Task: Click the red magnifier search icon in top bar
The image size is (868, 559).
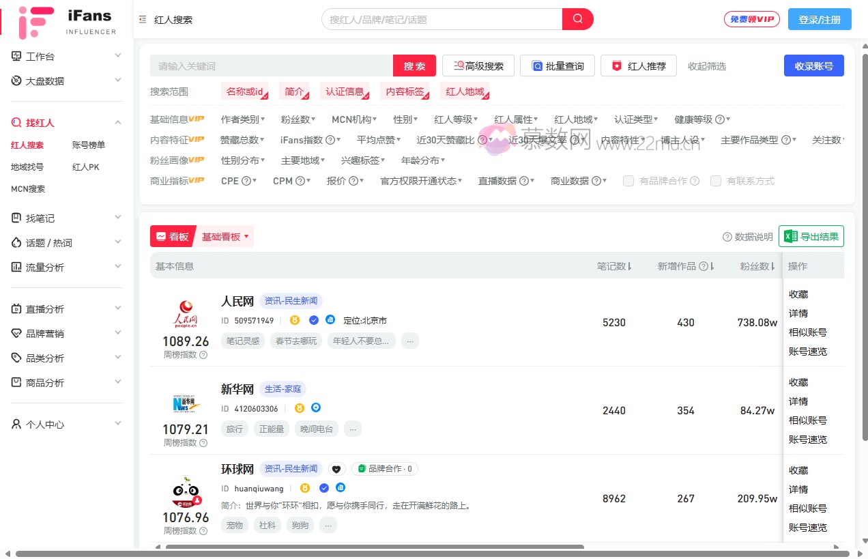Action: (577, 19)
